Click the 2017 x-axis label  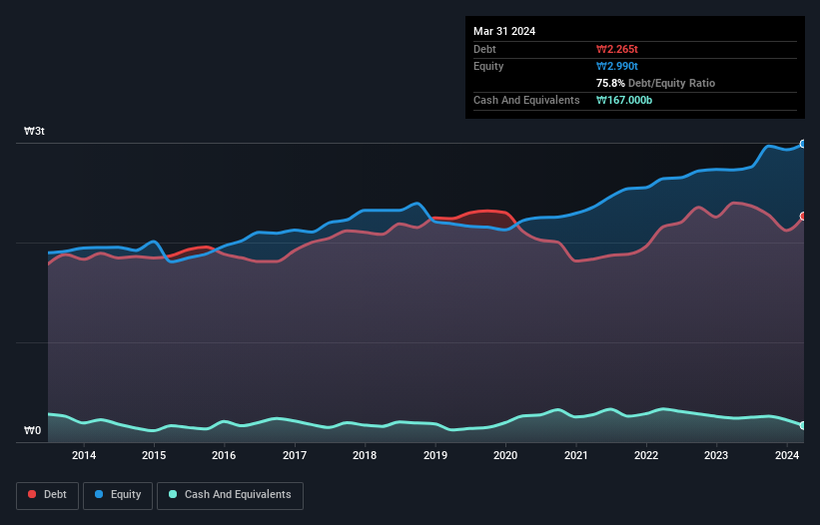click(295, 455)
